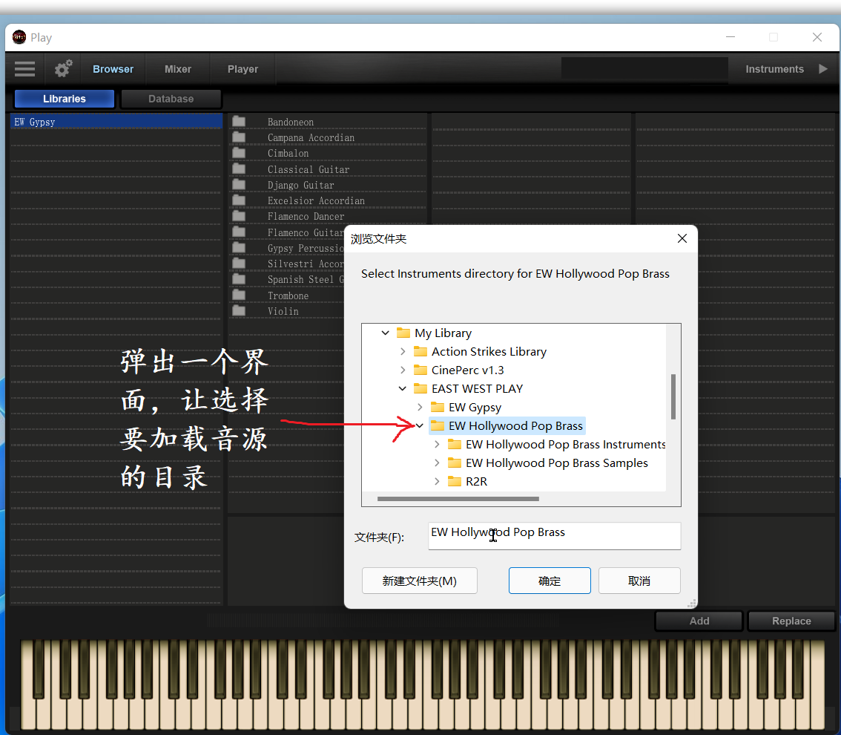Click the EW Gypsy folder icon in dialog

tap(438, 407)
